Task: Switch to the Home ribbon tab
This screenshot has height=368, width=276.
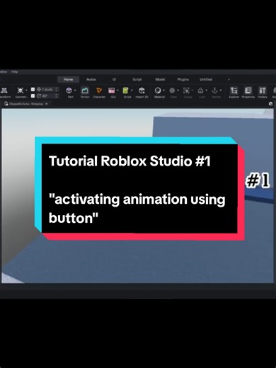Action: (68, 79)
